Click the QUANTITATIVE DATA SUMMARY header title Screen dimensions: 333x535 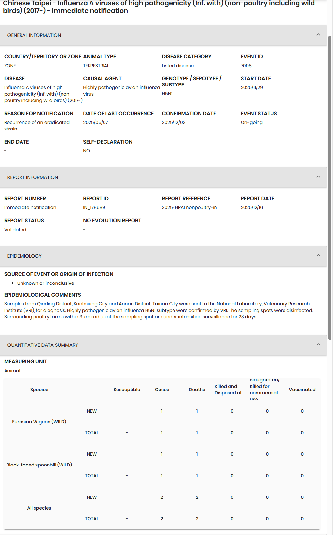click(x=43, y=345)
